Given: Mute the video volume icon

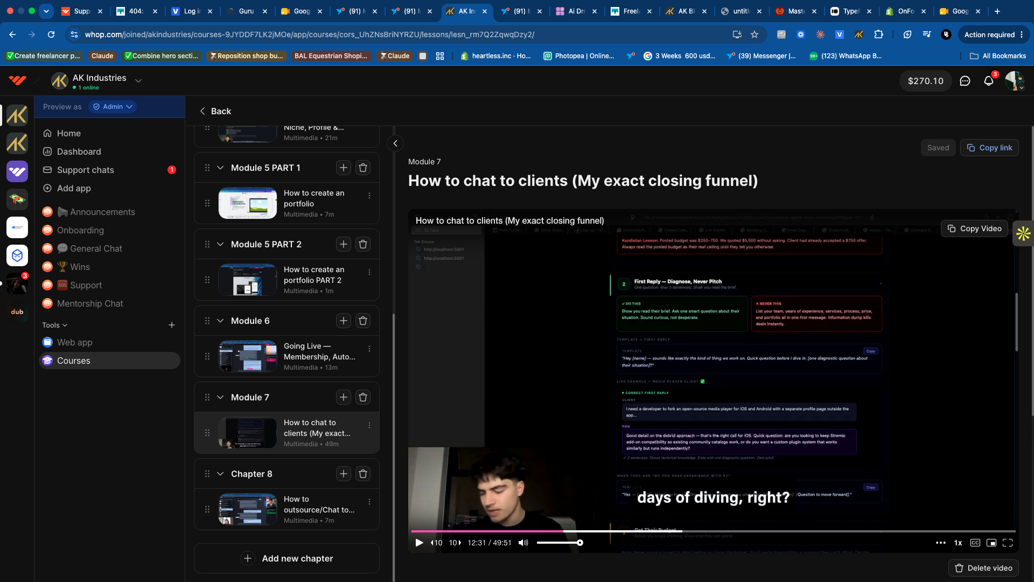Looking at the screenshot, I should click(x=523, y=543).
